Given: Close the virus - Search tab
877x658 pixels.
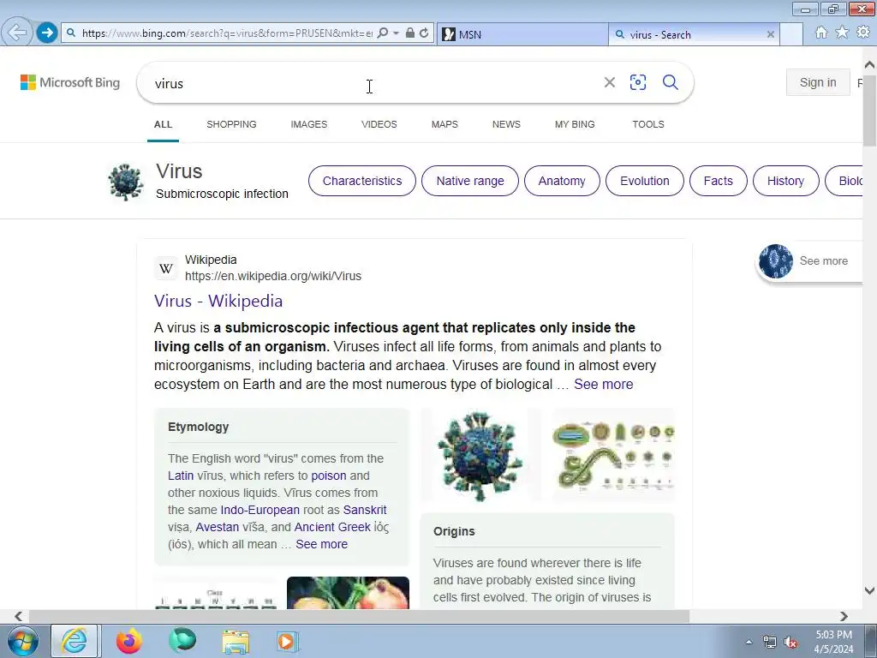Looking at the screenshot, I should (770, 34).
